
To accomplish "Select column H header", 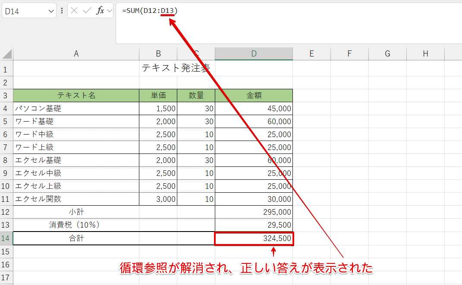I will point(425,54).
